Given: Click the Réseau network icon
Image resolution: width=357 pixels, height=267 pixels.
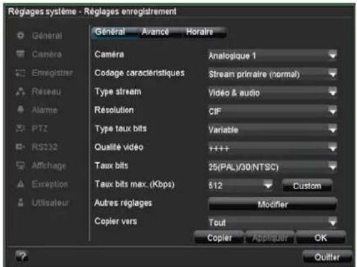Looking at the screenshot, I should coord(21,91).
